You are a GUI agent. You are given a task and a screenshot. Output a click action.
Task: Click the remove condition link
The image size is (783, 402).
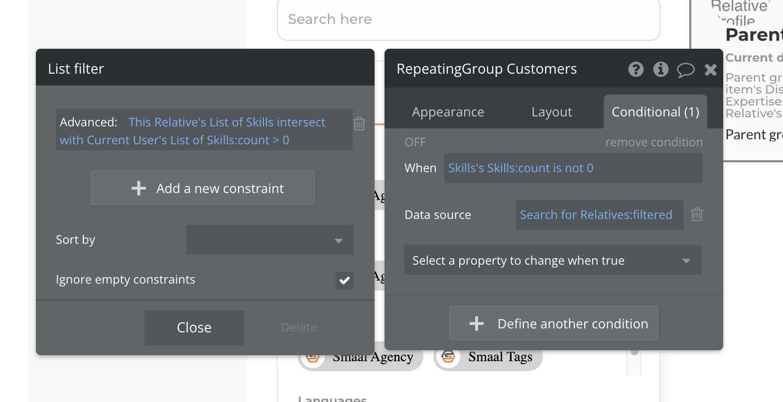[653, 142]
